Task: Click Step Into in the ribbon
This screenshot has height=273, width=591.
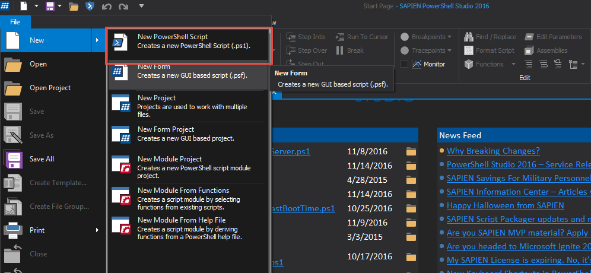Action: click(306, 37)
